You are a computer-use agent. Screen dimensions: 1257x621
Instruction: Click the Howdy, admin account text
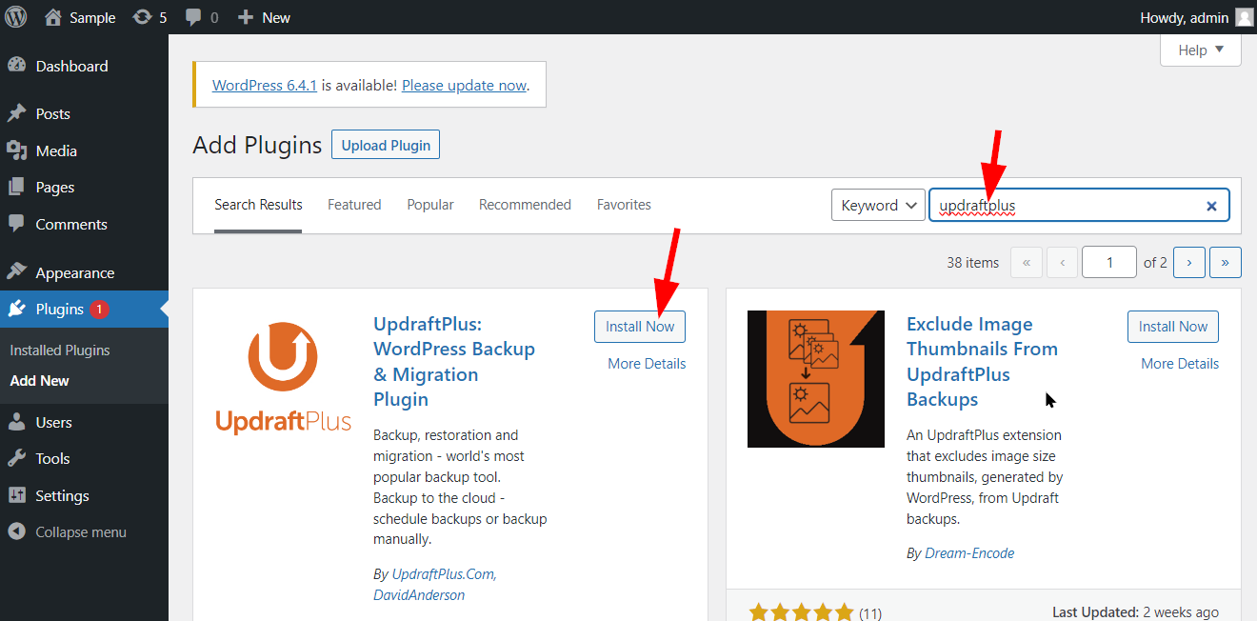pos(1184,17)
